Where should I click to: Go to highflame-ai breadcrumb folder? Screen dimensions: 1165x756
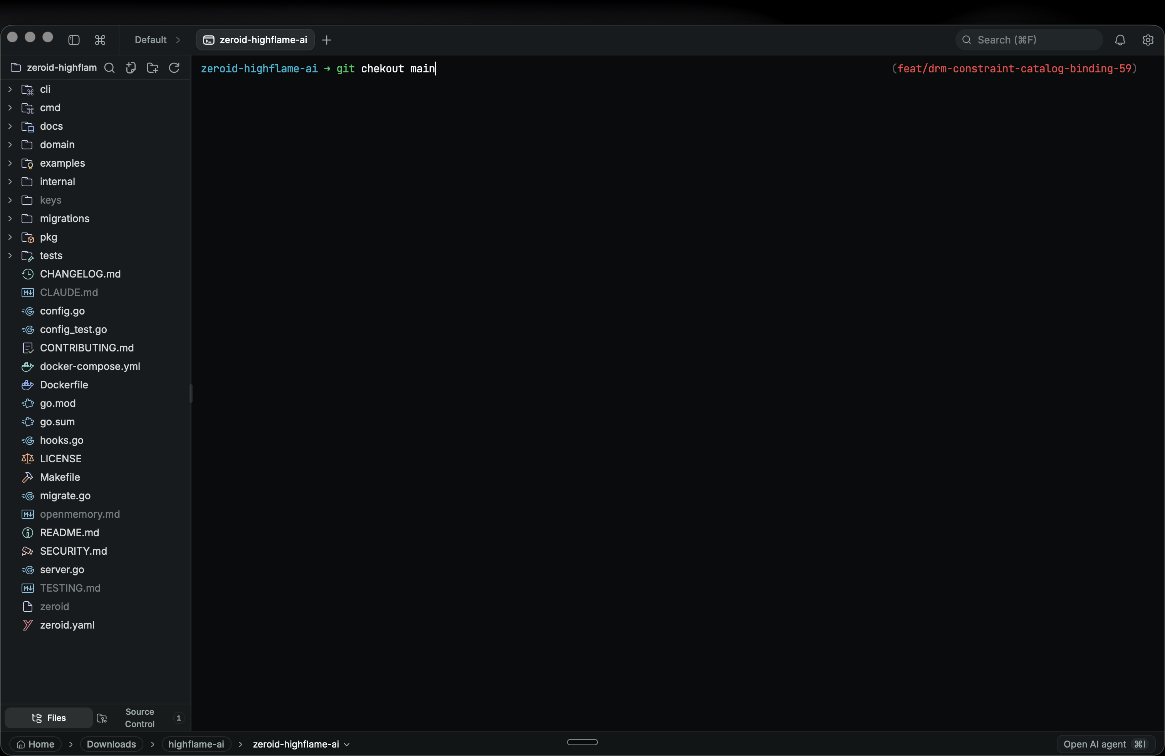(x=196, y=744)
